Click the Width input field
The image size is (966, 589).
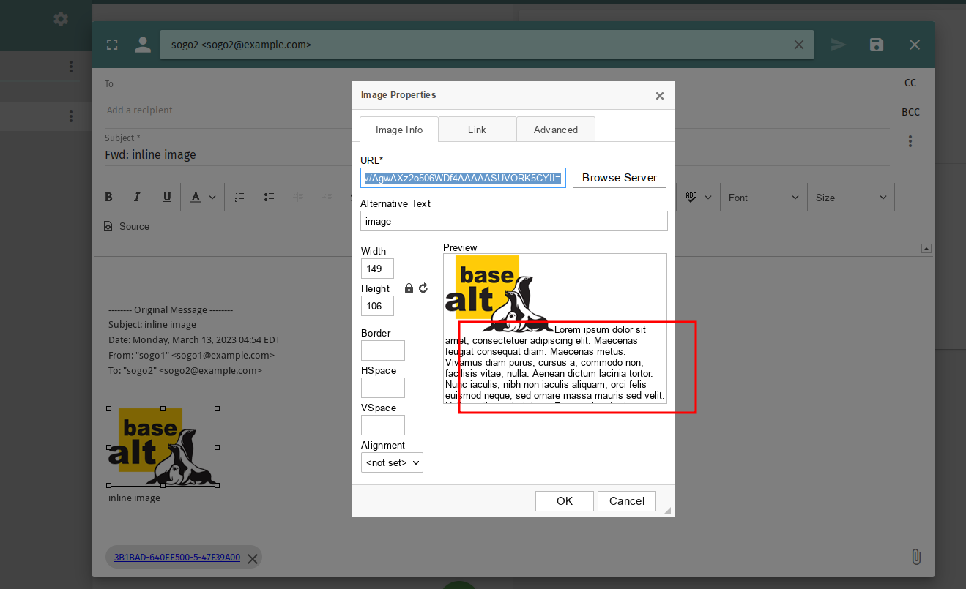coord(377,269)
